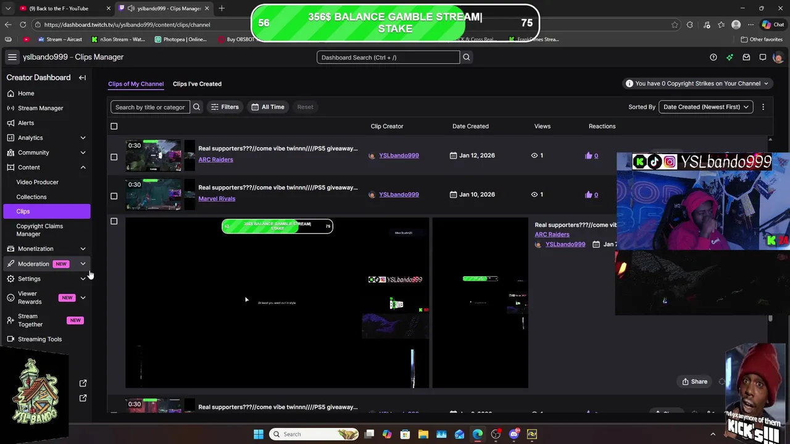
Task: Click the Dashboard search magnifier button
Action: [x=466, y=57]
